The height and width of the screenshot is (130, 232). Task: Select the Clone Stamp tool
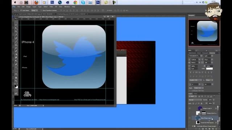[16, 45]
